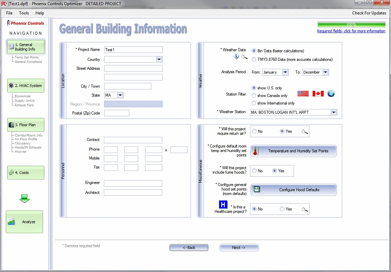Viewport: 391px width, 272px height.
Task: Click the Floor Plan building icon
Action: [11, 125]
